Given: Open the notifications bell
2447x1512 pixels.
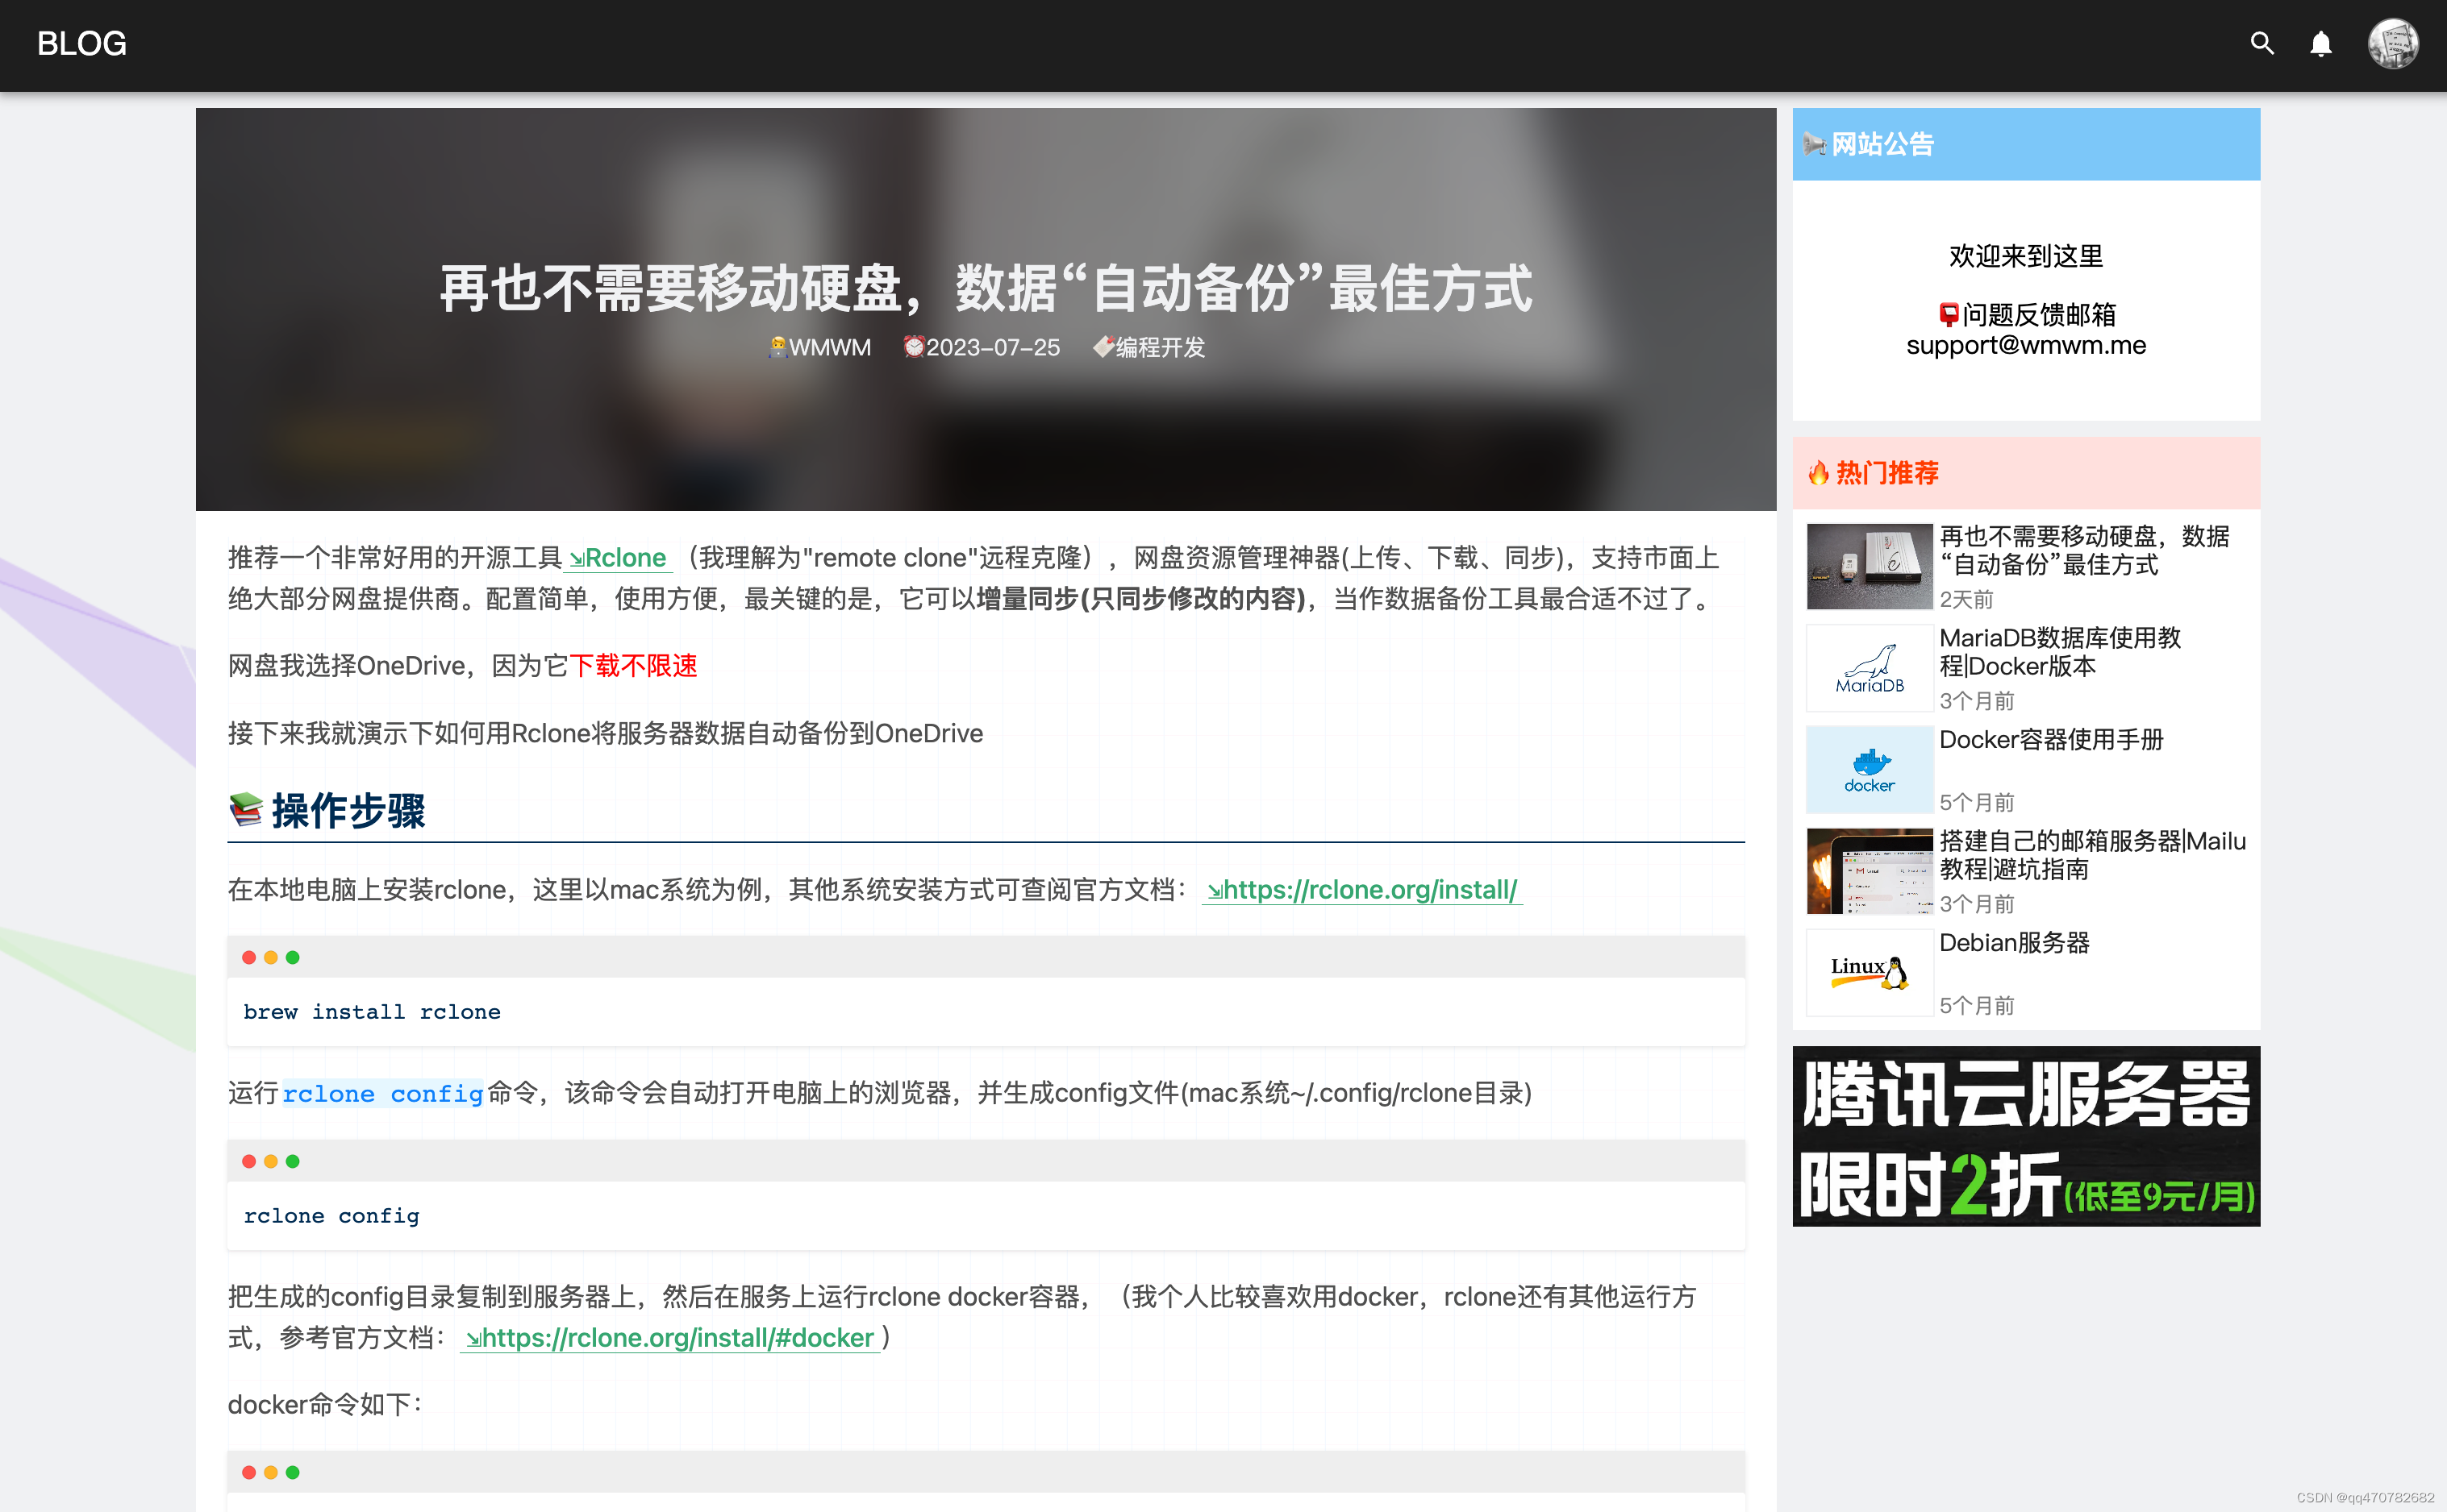Looking at the screenshot, I should point(2320,43).
